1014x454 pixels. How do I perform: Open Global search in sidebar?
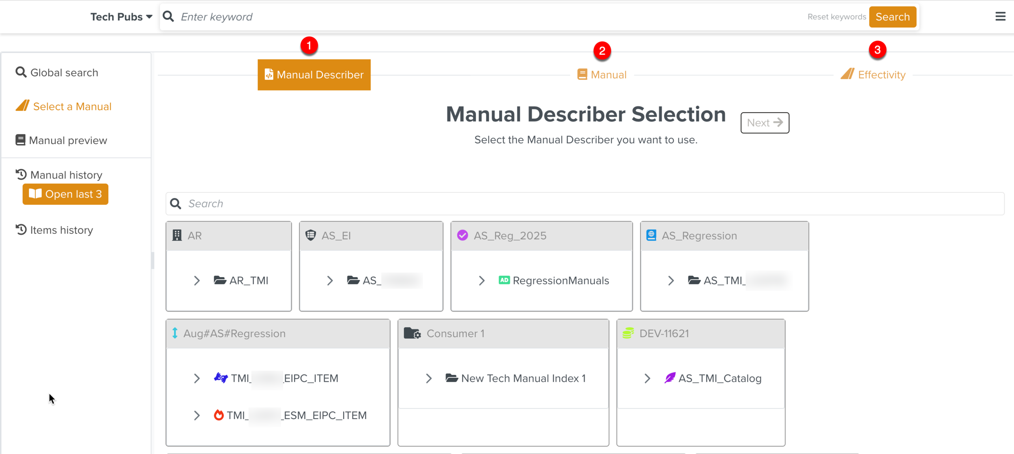[57, 72]
